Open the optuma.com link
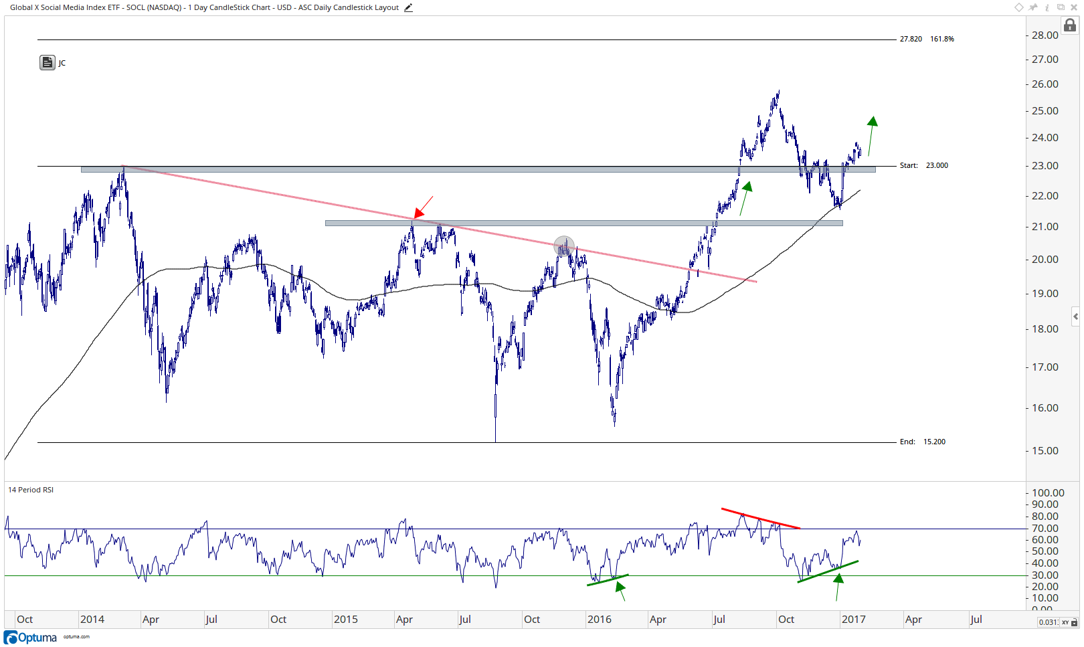 pos(76,637)
